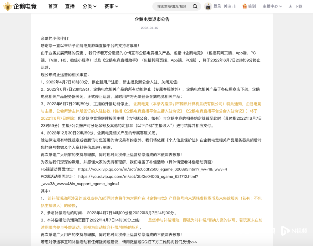Click the orange text 2022年6月7日解除
The image size is (313, 246).
[57, 118]
